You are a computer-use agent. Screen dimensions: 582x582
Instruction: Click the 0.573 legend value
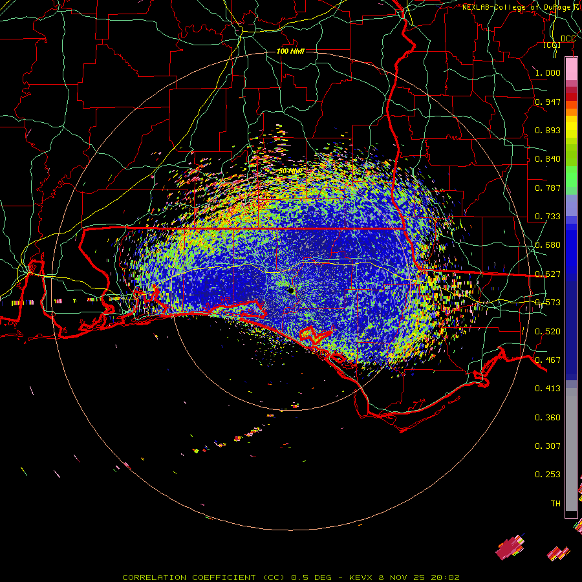[548, 303]
